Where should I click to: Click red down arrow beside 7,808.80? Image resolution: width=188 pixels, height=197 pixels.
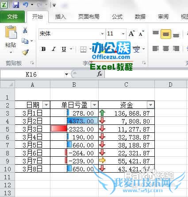click(102, 121)
